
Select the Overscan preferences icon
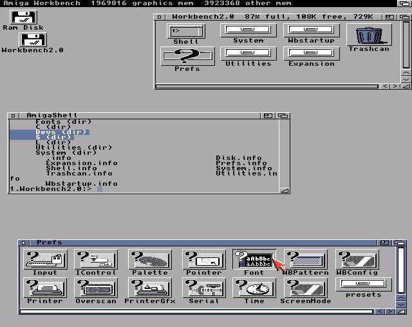pyautogui.click(x=96, y=288)
